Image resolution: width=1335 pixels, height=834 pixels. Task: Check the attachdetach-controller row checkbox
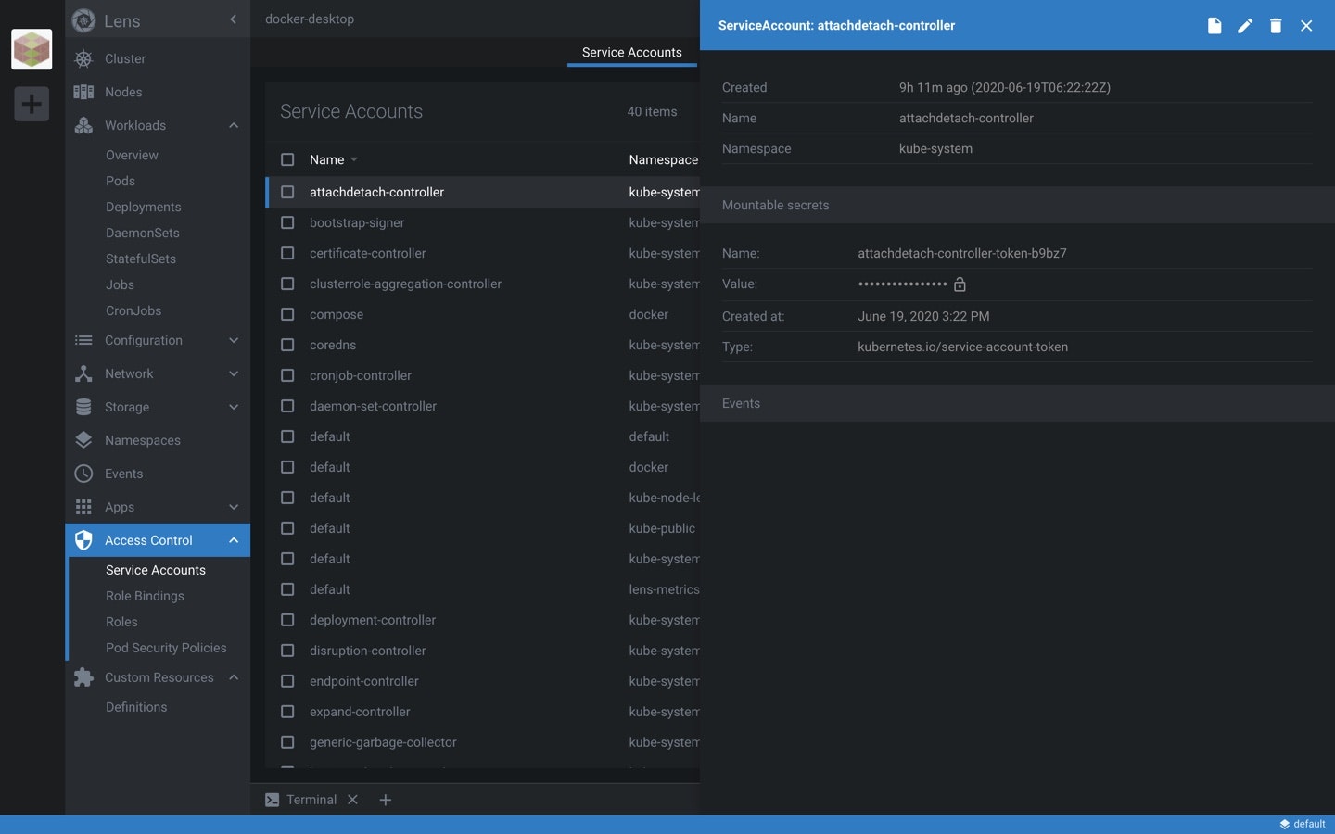pyautogui.click(x=287, y=192)
